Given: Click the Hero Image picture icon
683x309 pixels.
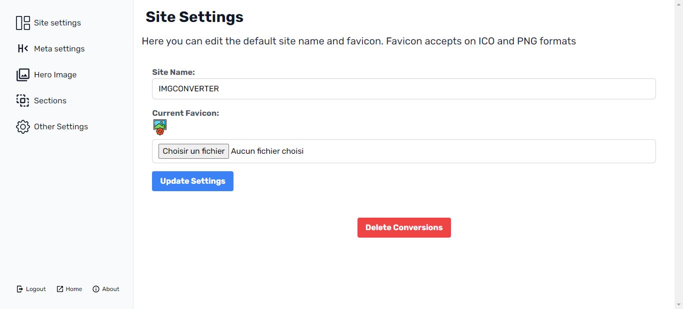Looking at the screenshot, I should tap(23, 75).
